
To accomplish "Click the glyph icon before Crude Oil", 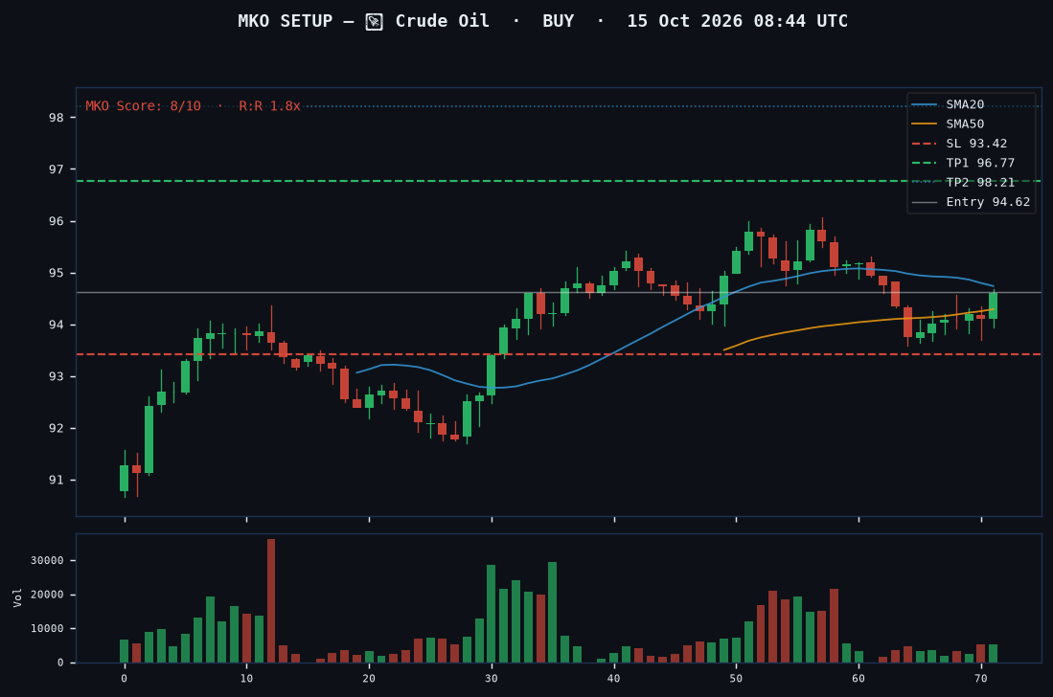I will click(x=374, y=22).
